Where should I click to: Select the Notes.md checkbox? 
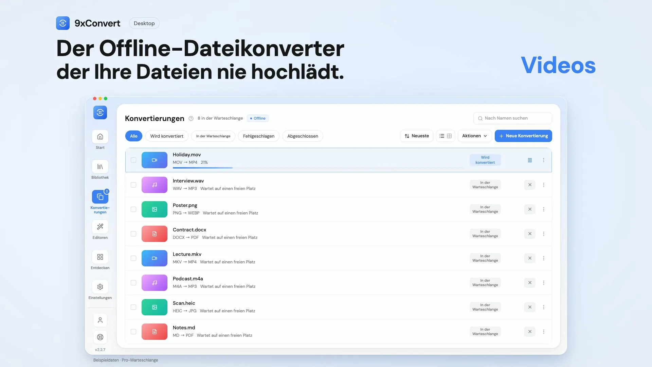click(133, 332)
